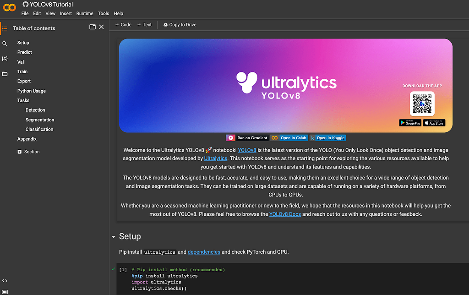Open the YOLOv8 Docs link

(285, 214)
